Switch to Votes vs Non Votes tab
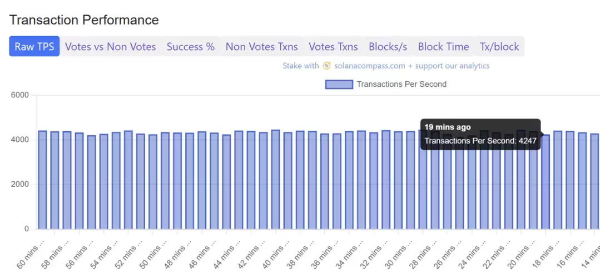Image resolution: width=600 pixels, height=277 pixels. click(110, 47)
